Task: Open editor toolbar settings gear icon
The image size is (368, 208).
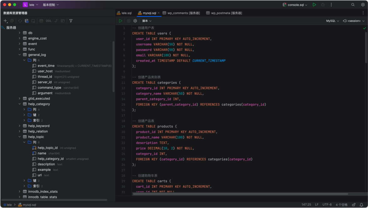Action: pos(135,21)
